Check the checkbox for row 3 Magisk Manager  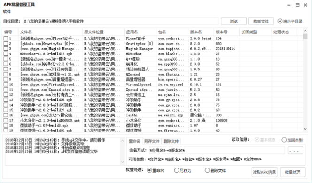pyautogui.click(x=6, y=48)
